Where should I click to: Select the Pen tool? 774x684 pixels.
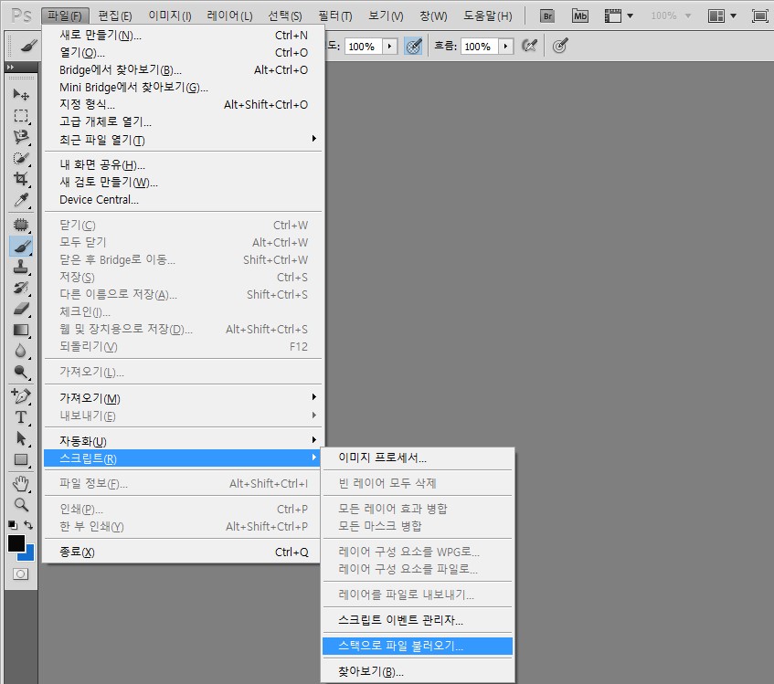21,396
